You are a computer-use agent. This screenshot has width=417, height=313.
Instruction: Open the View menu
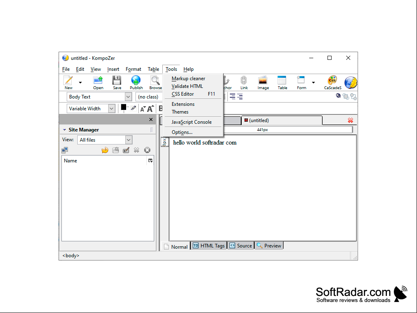[x=96, y=69]
